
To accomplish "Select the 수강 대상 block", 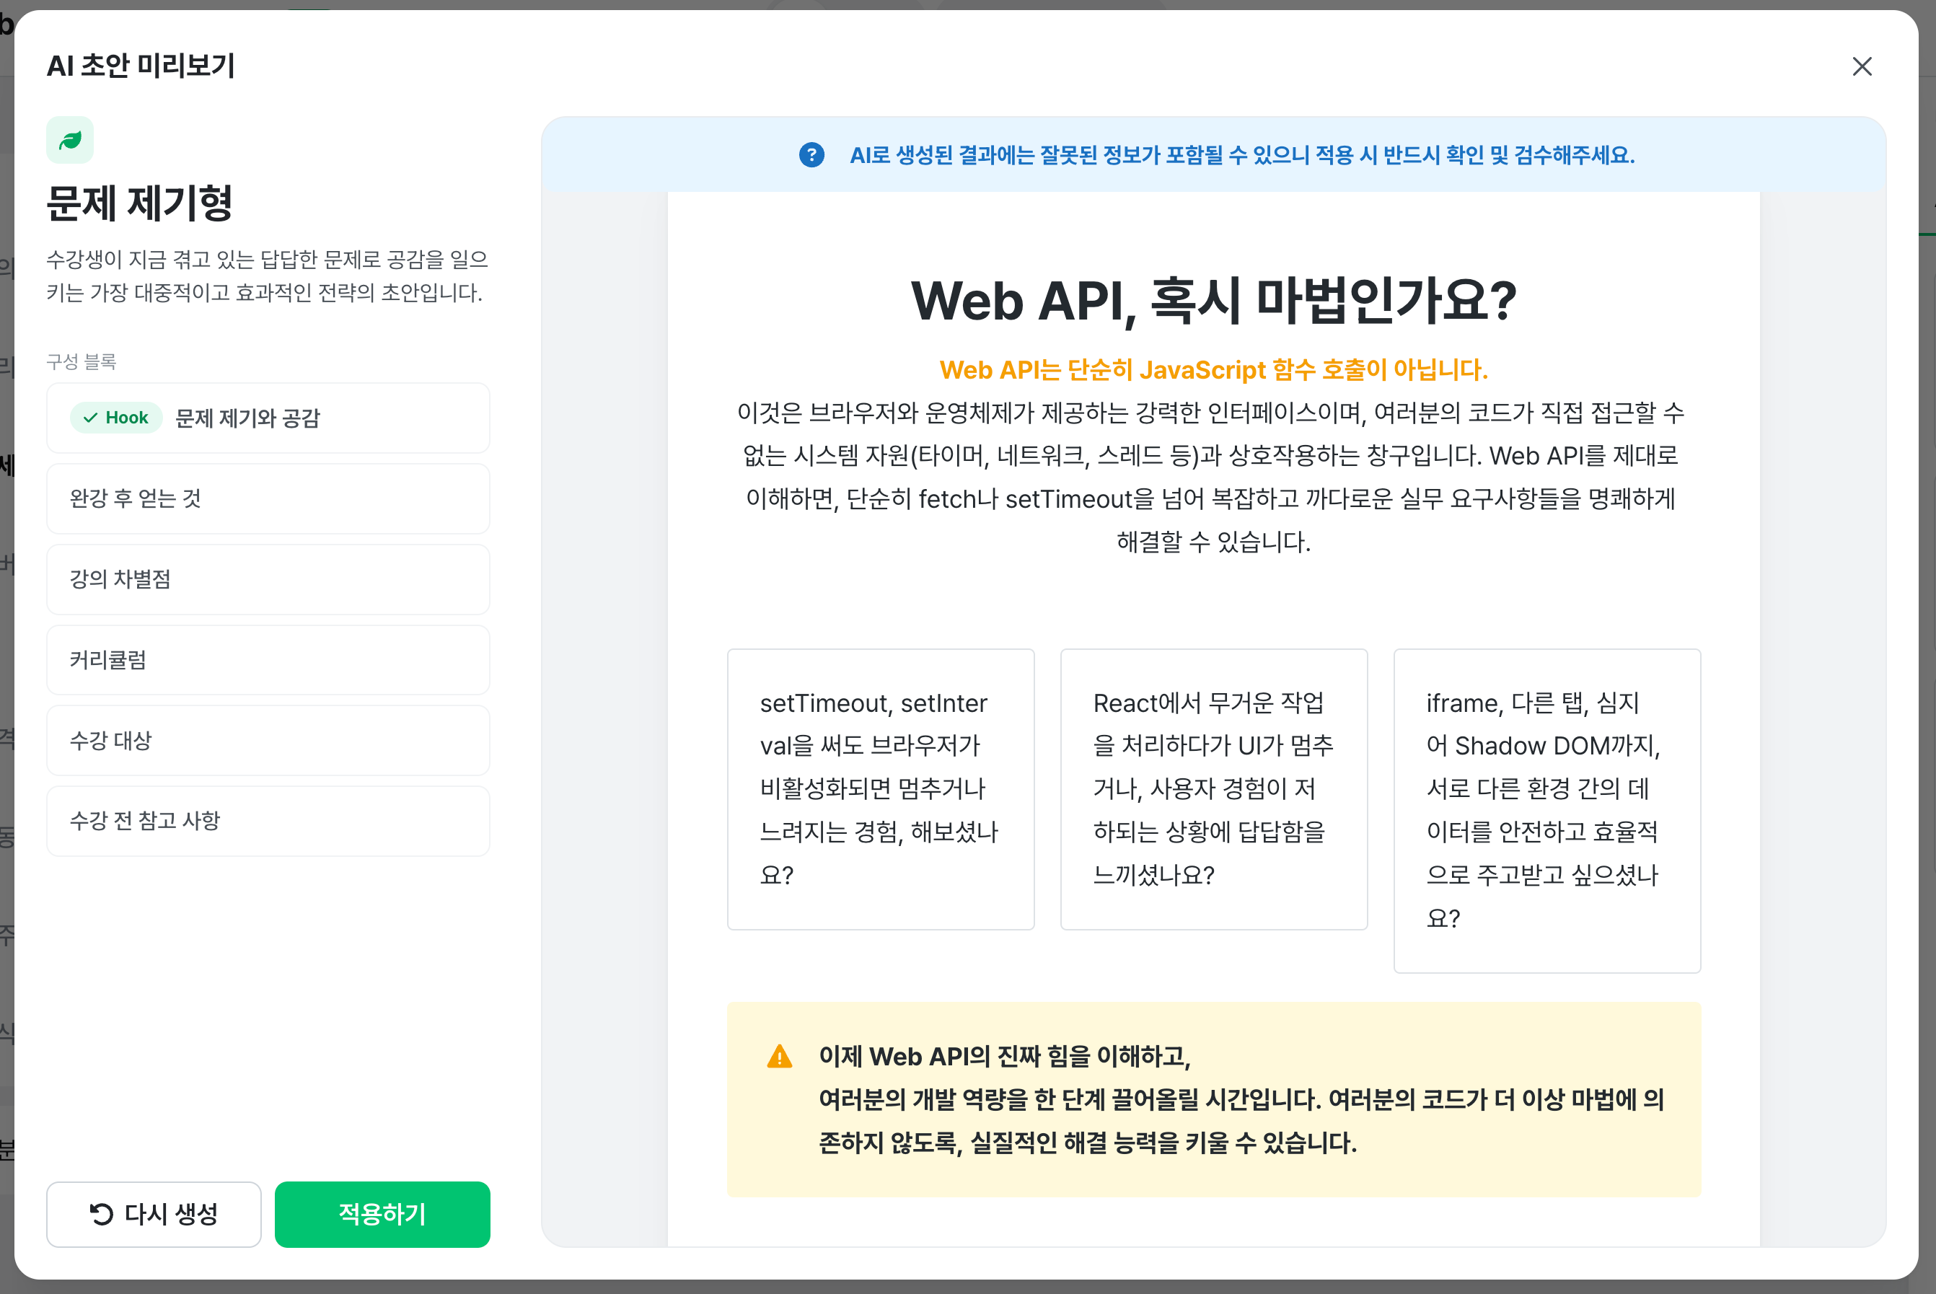I will pyautogui.click(x=268, y=740).
